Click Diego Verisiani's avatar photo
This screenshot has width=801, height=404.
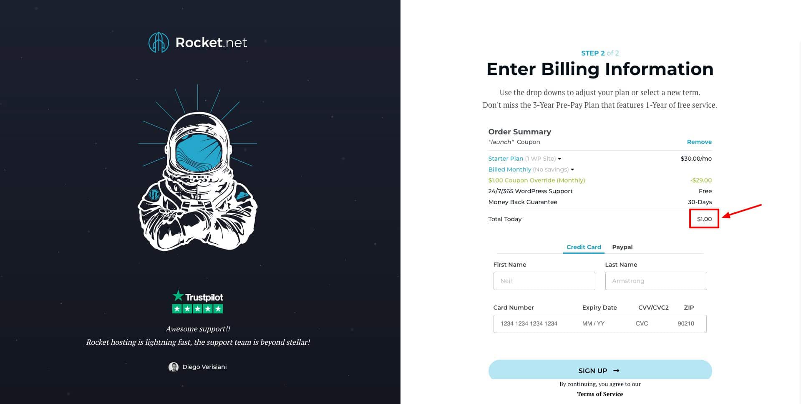[173, 367]
